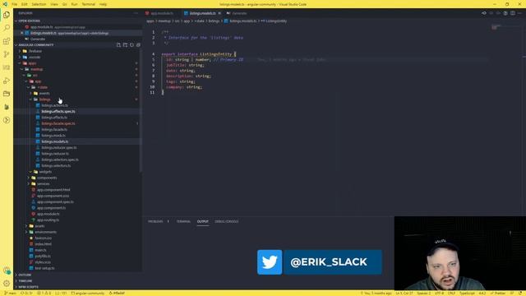526x296 pixels.
Task: Open the File menu
Action: tap(15, 4)
